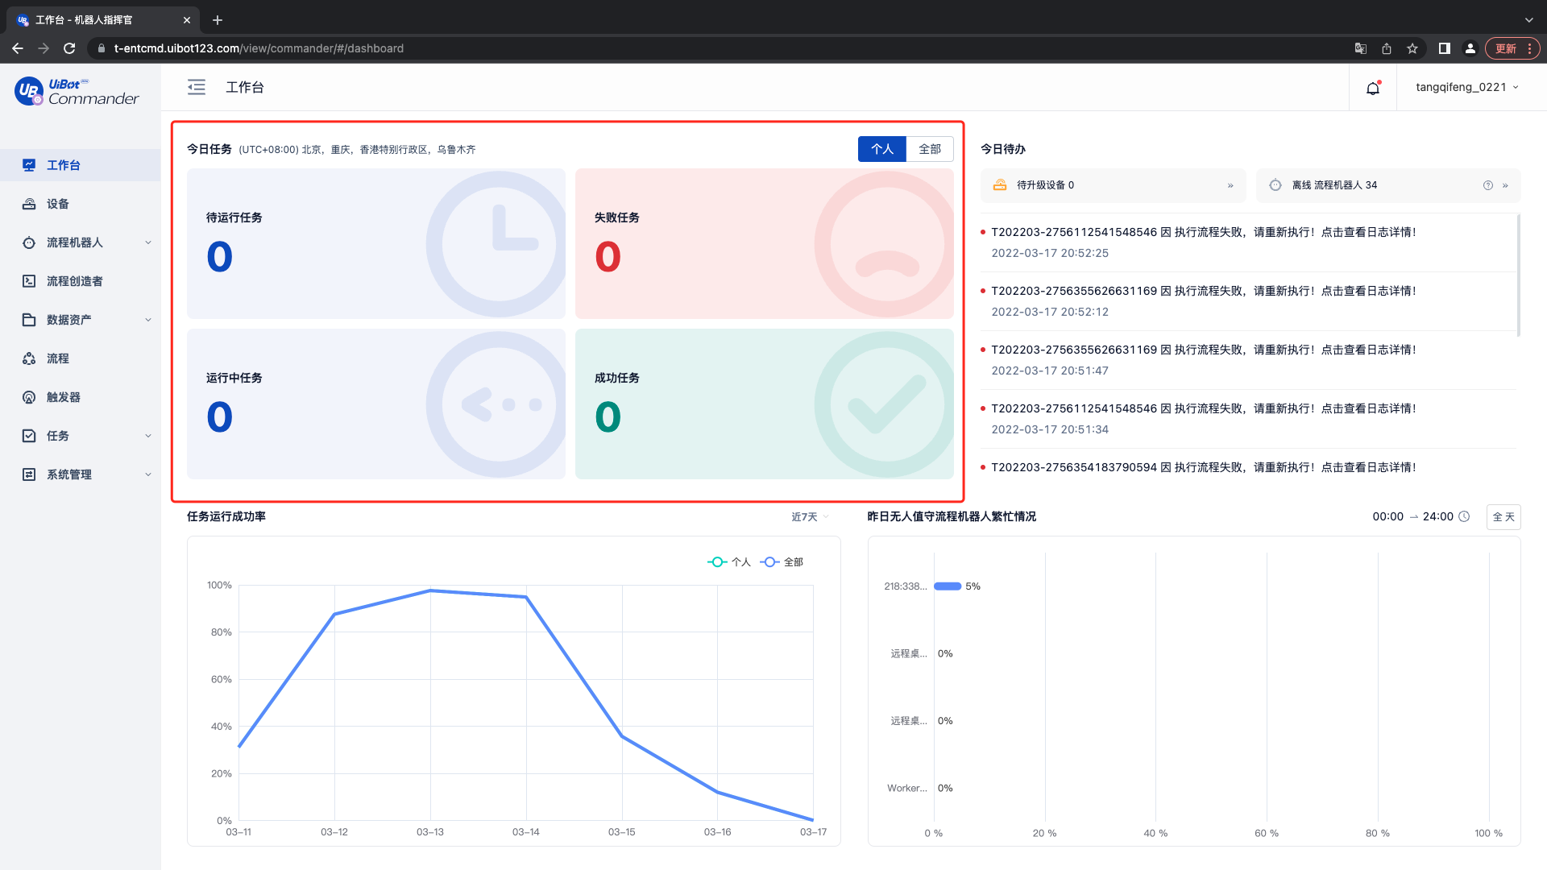Click the 流程机器人 robot icon in sidebar
The height and width of the screenshot is (870, 1547).
29,242
